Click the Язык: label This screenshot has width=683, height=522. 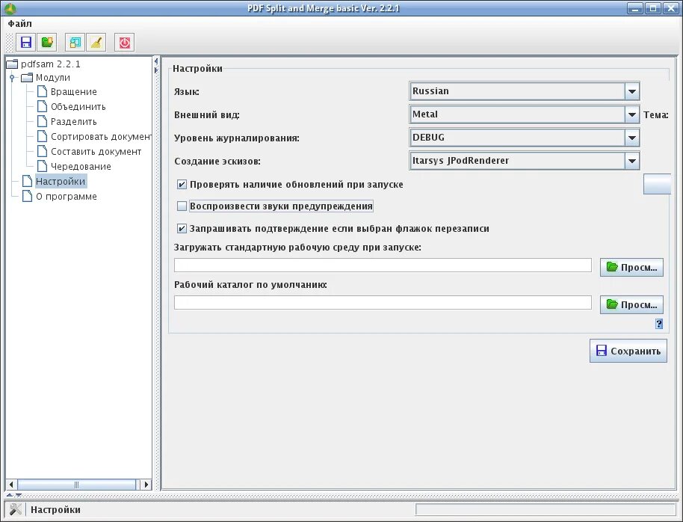pos(186,91)
